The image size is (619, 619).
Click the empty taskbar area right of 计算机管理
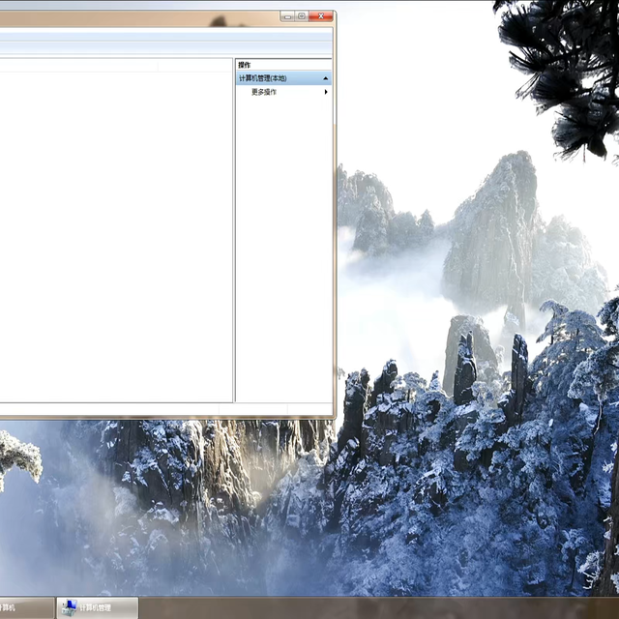[x=387, y=608]
